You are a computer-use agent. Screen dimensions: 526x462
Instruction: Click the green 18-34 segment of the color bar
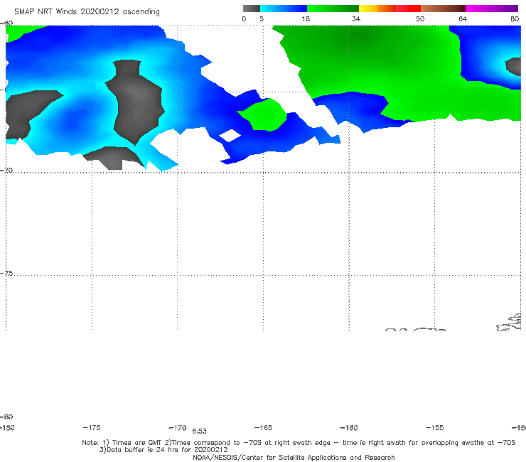coord(333,9)
